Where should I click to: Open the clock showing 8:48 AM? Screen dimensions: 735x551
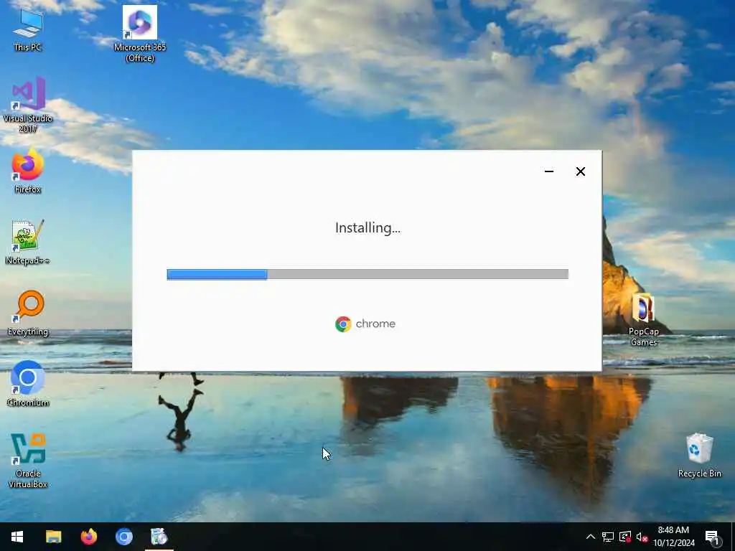coord(673,537)
